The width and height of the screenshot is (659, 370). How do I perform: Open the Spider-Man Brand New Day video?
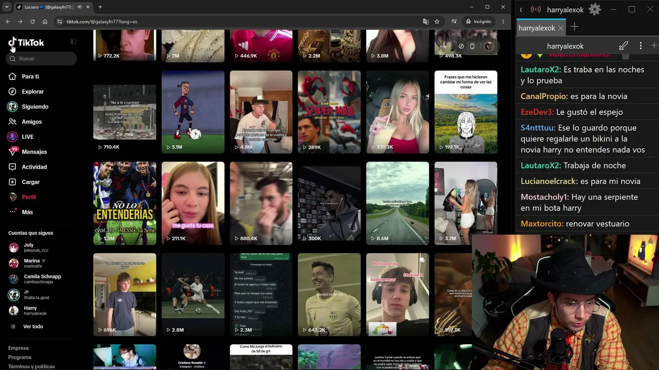pos(329,112)
